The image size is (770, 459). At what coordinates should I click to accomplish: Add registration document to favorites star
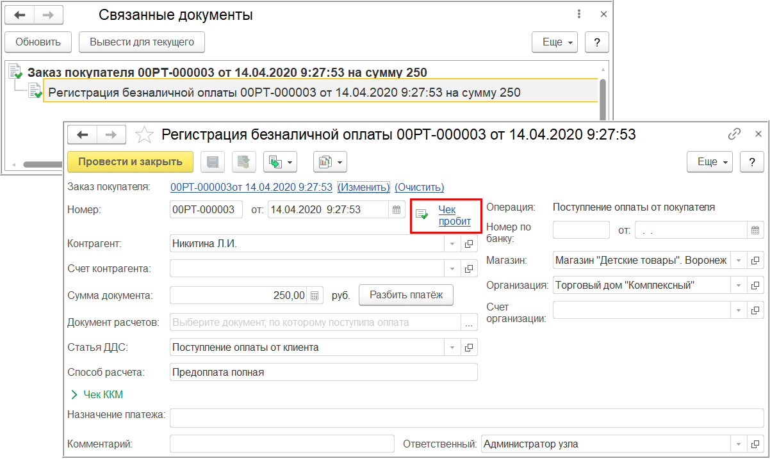145,134
